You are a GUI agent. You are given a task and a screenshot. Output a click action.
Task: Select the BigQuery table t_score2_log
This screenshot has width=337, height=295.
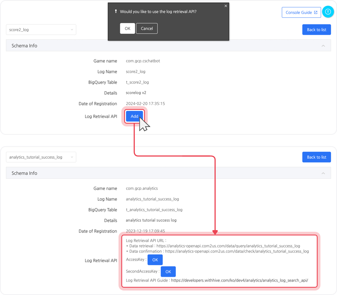pyautogui.click(x=137, y=82)
